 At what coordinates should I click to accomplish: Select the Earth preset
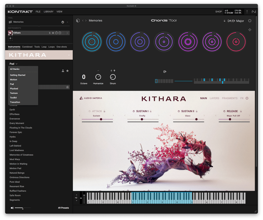12,110
